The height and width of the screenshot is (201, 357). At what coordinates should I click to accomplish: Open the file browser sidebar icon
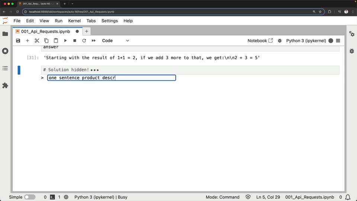(5, 34)
